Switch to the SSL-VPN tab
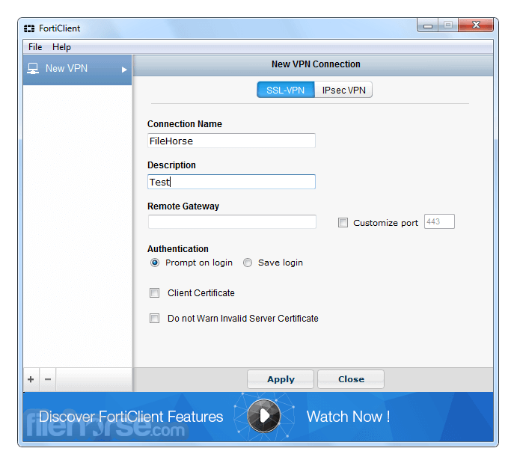Screen dimensions: 514x463 (x=286, y=90)
